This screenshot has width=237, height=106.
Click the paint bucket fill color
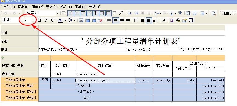[x=70, y=20]
